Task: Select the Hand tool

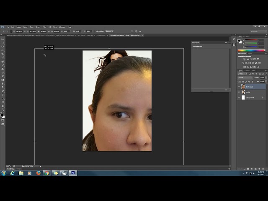Action: (3, 106)
